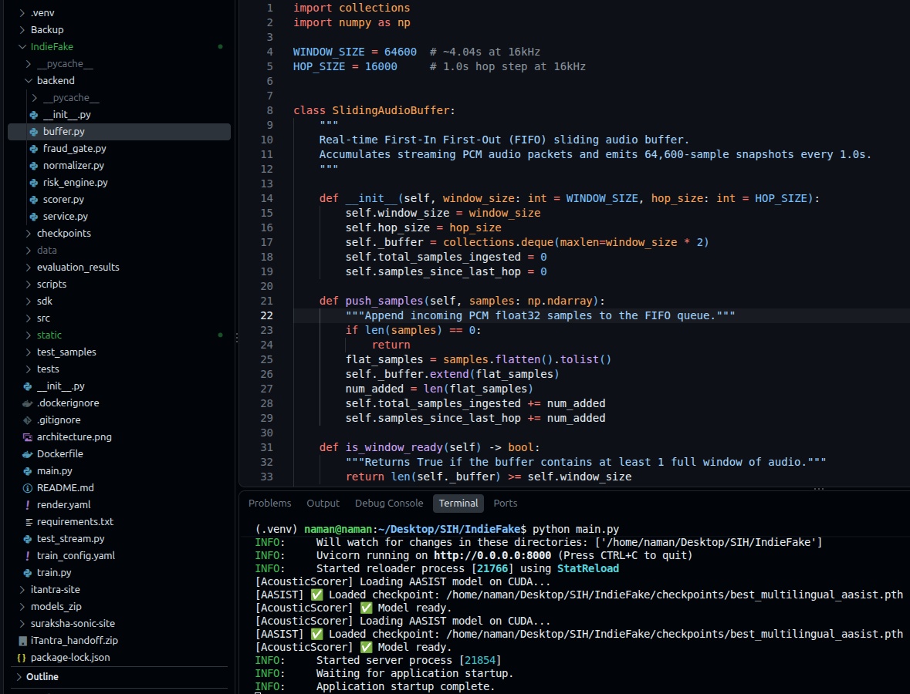Expand the test_samples folder
Viewport: 910px width, 694px height.
pos(29,352)
